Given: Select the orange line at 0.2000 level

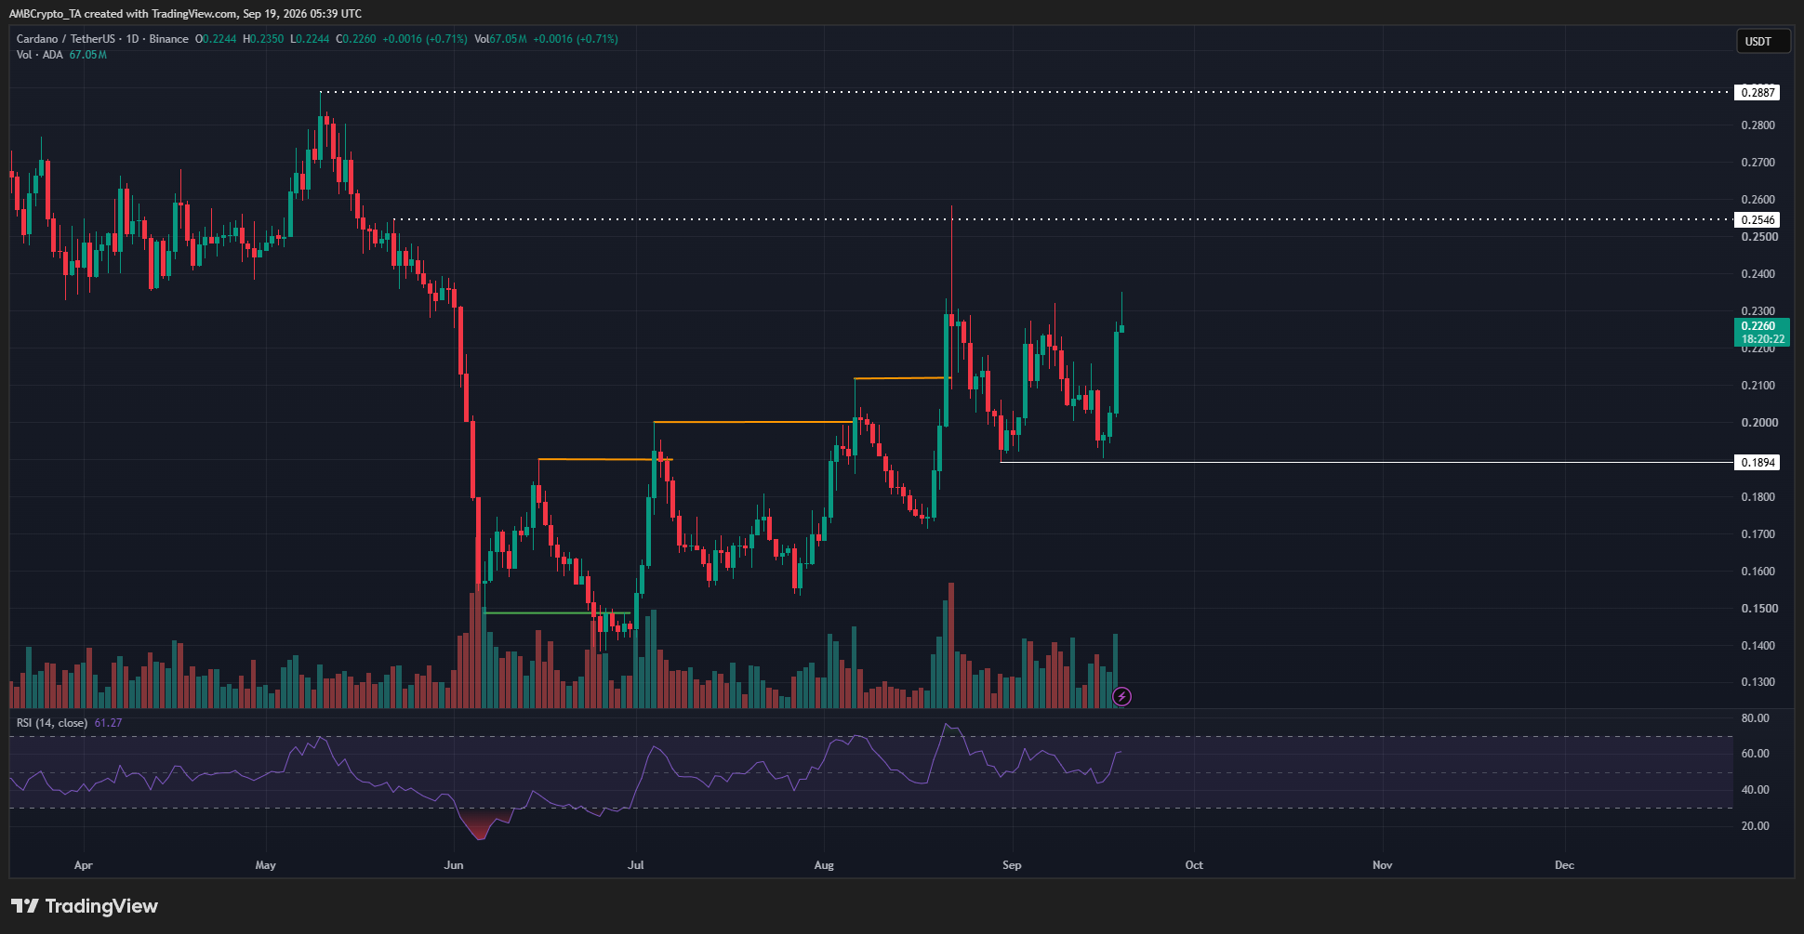Looking at the screenshot, I should click(x=753, y=423).
